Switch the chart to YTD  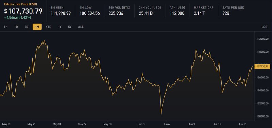click(x=48, y=27)
